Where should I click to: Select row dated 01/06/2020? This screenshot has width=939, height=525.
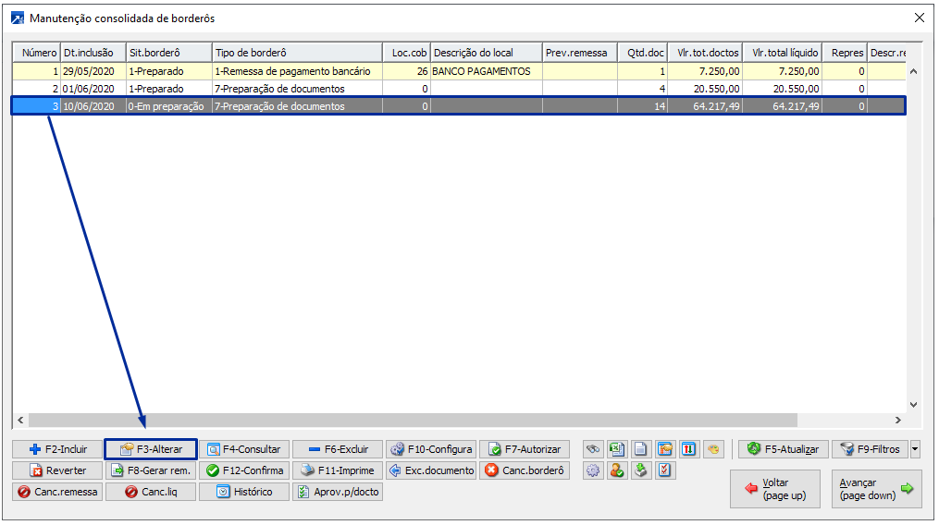pyautogui.click(x=459, y=89)
